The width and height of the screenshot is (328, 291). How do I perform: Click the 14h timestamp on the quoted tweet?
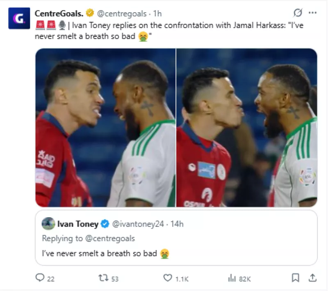(177, 224)
